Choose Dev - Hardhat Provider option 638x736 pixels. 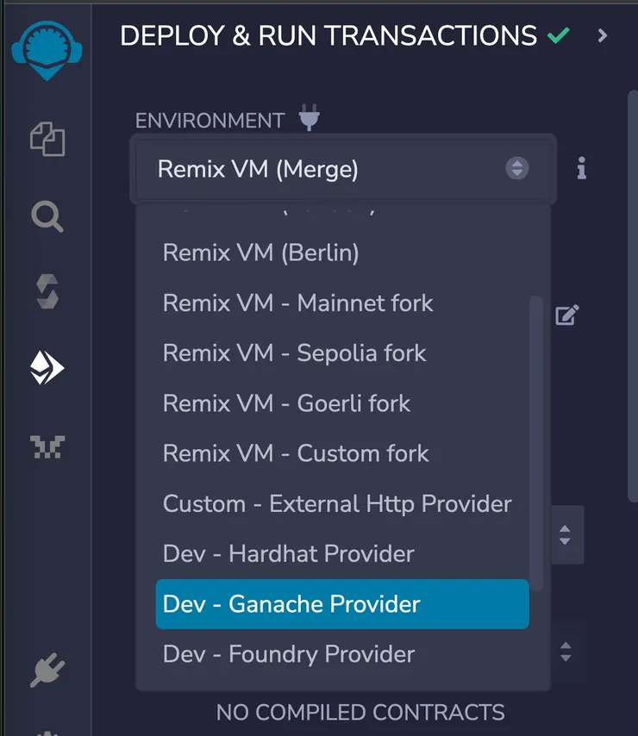coord(288,553)
